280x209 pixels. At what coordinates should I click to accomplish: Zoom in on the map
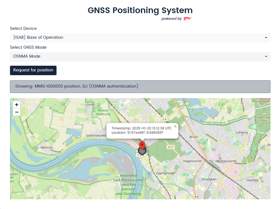tap(17, 105)
